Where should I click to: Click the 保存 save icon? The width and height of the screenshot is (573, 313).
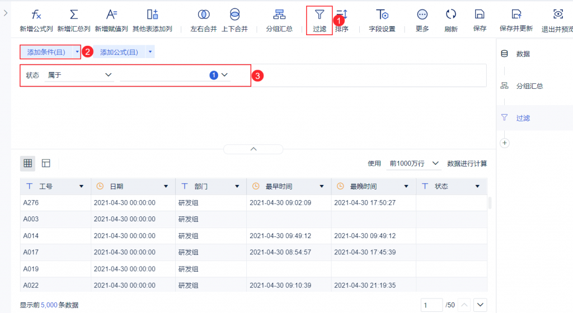[x=480, y=15]
